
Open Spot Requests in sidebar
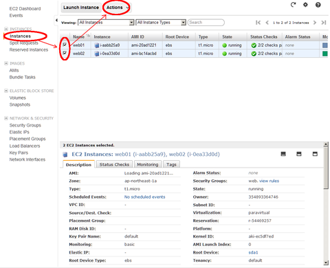coord(24,43)
